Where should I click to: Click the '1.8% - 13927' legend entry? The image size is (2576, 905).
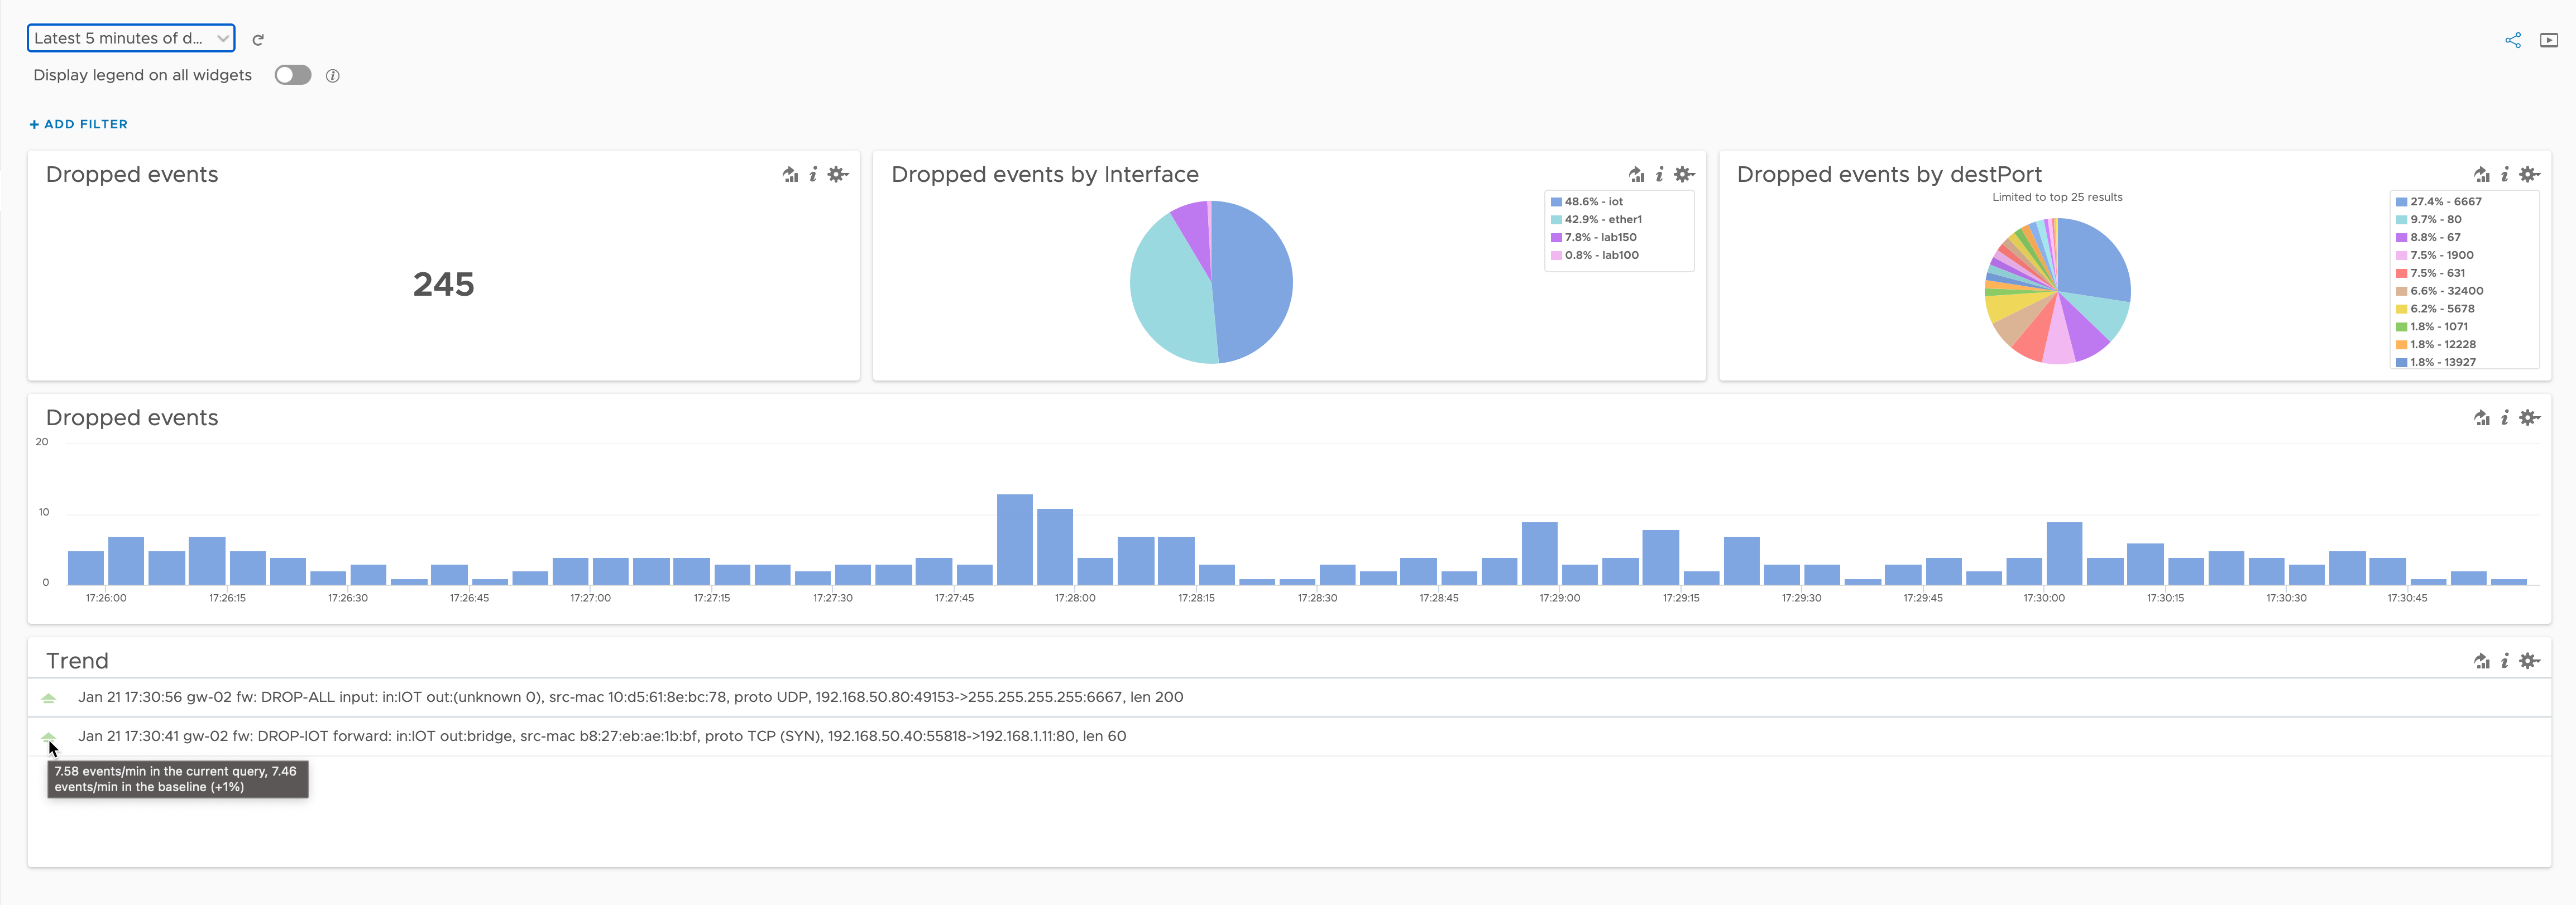(x=2436, y=363)
